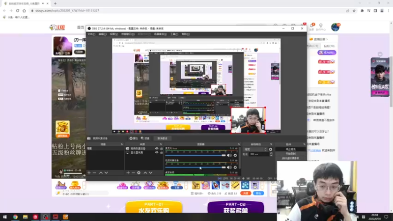Remove the selected source with the minus icon
Screen dimensions: 393x221
[133, 173]
